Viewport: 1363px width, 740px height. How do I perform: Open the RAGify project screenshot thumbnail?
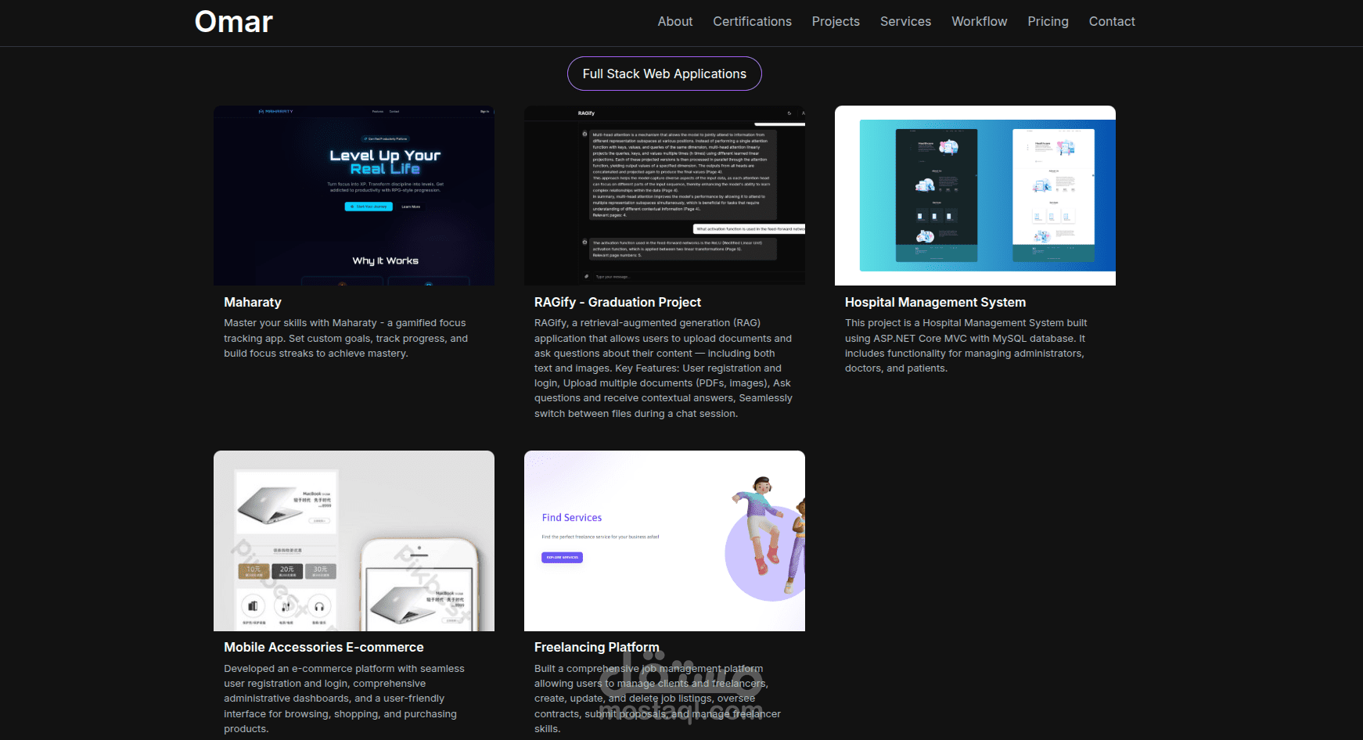point(664,196)
